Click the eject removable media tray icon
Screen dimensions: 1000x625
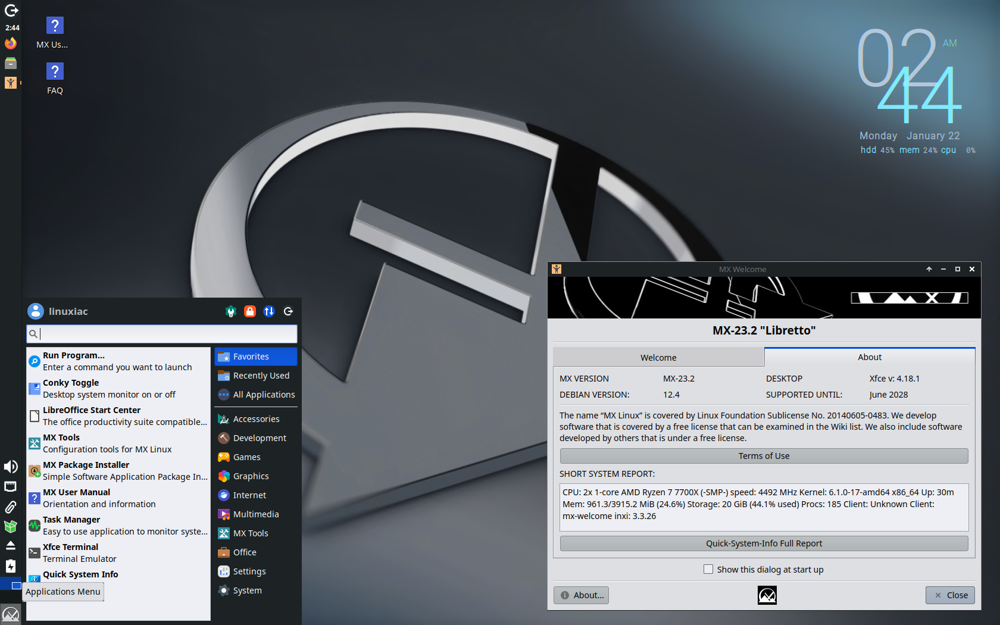point(11,545)
